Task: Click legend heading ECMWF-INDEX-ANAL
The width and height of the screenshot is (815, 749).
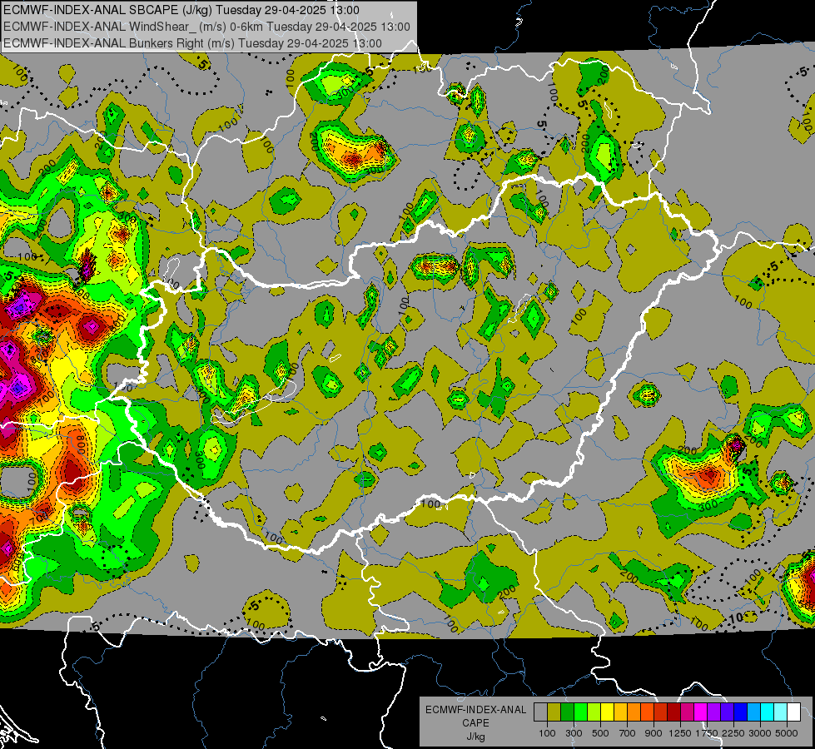Action: [475, 710]
